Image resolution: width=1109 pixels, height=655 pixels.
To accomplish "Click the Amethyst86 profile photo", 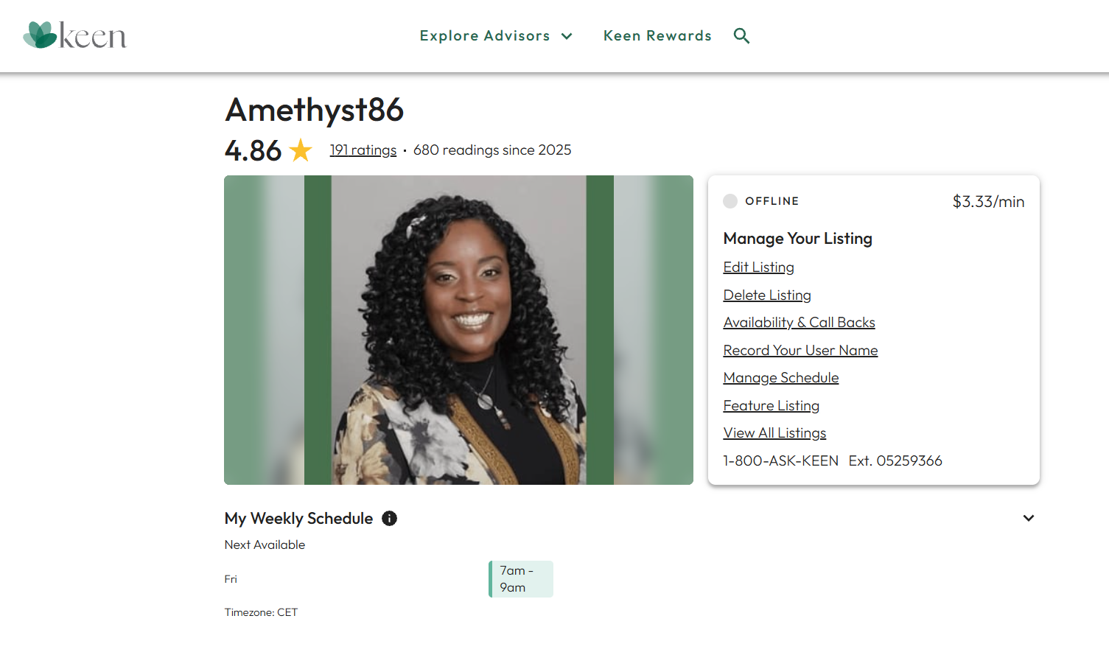I will [x=458, y=330].
